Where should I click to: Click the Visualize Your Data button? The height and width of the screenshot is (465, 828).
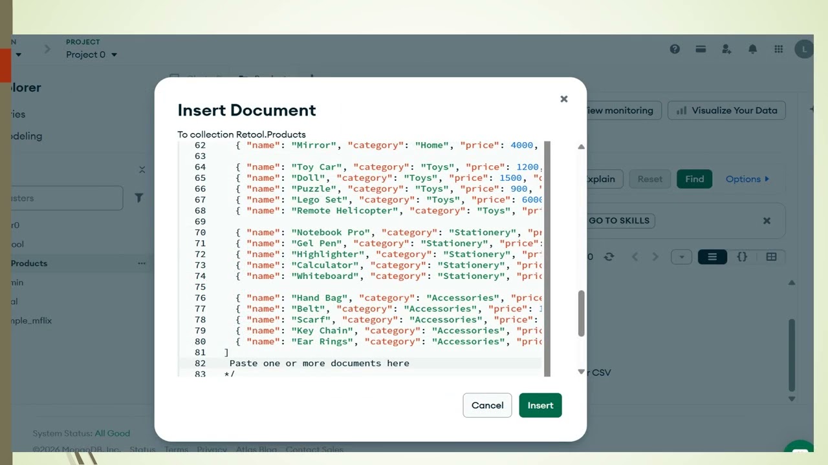(x=726, y=110)
